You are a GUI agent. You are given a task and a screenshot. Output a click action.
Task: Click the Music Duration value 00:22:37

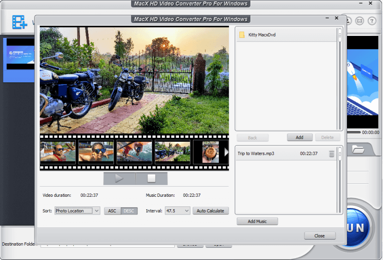192,195
